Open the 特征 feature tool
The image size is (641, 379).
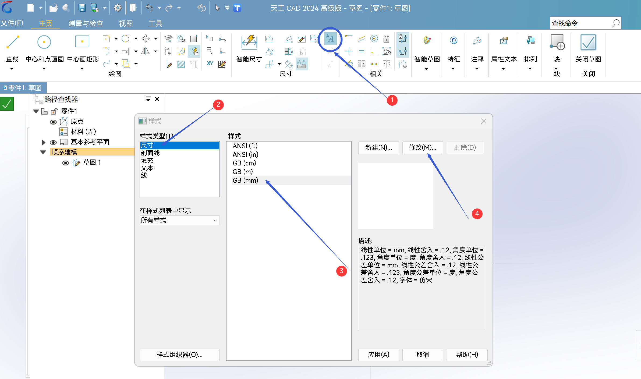coord(454,41)
